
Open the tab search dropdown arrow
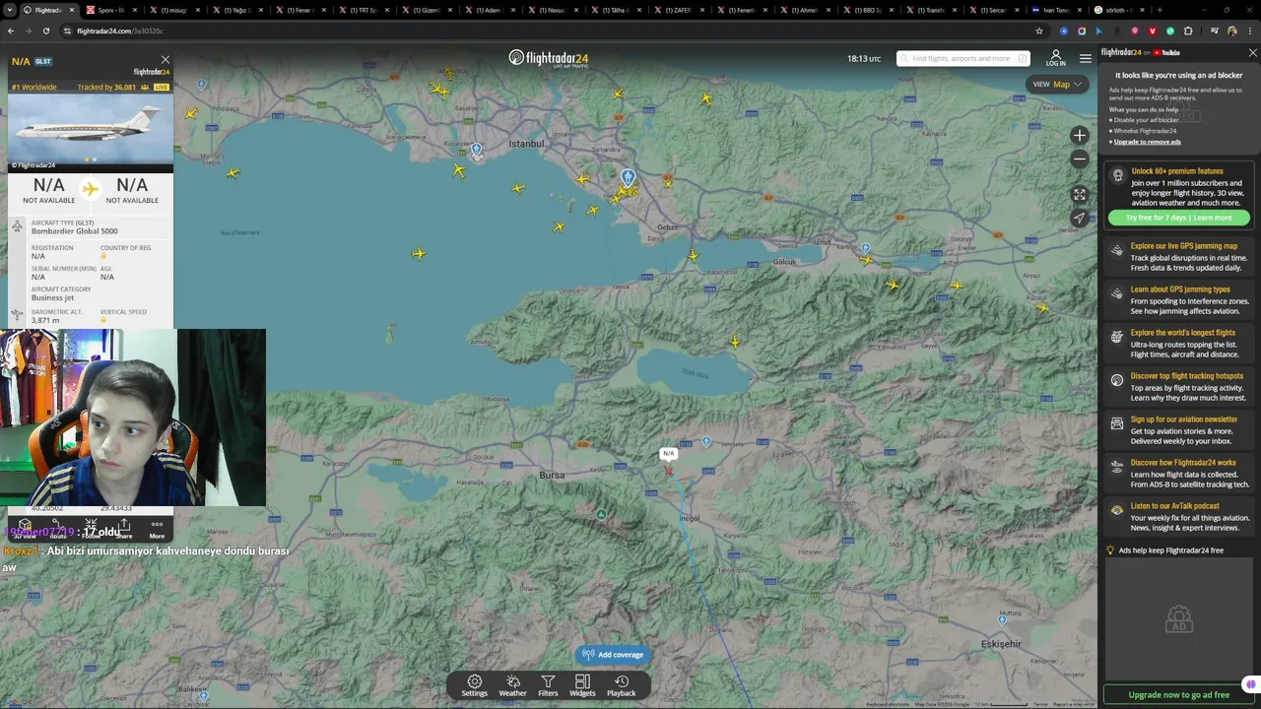[x=9, y=10]
